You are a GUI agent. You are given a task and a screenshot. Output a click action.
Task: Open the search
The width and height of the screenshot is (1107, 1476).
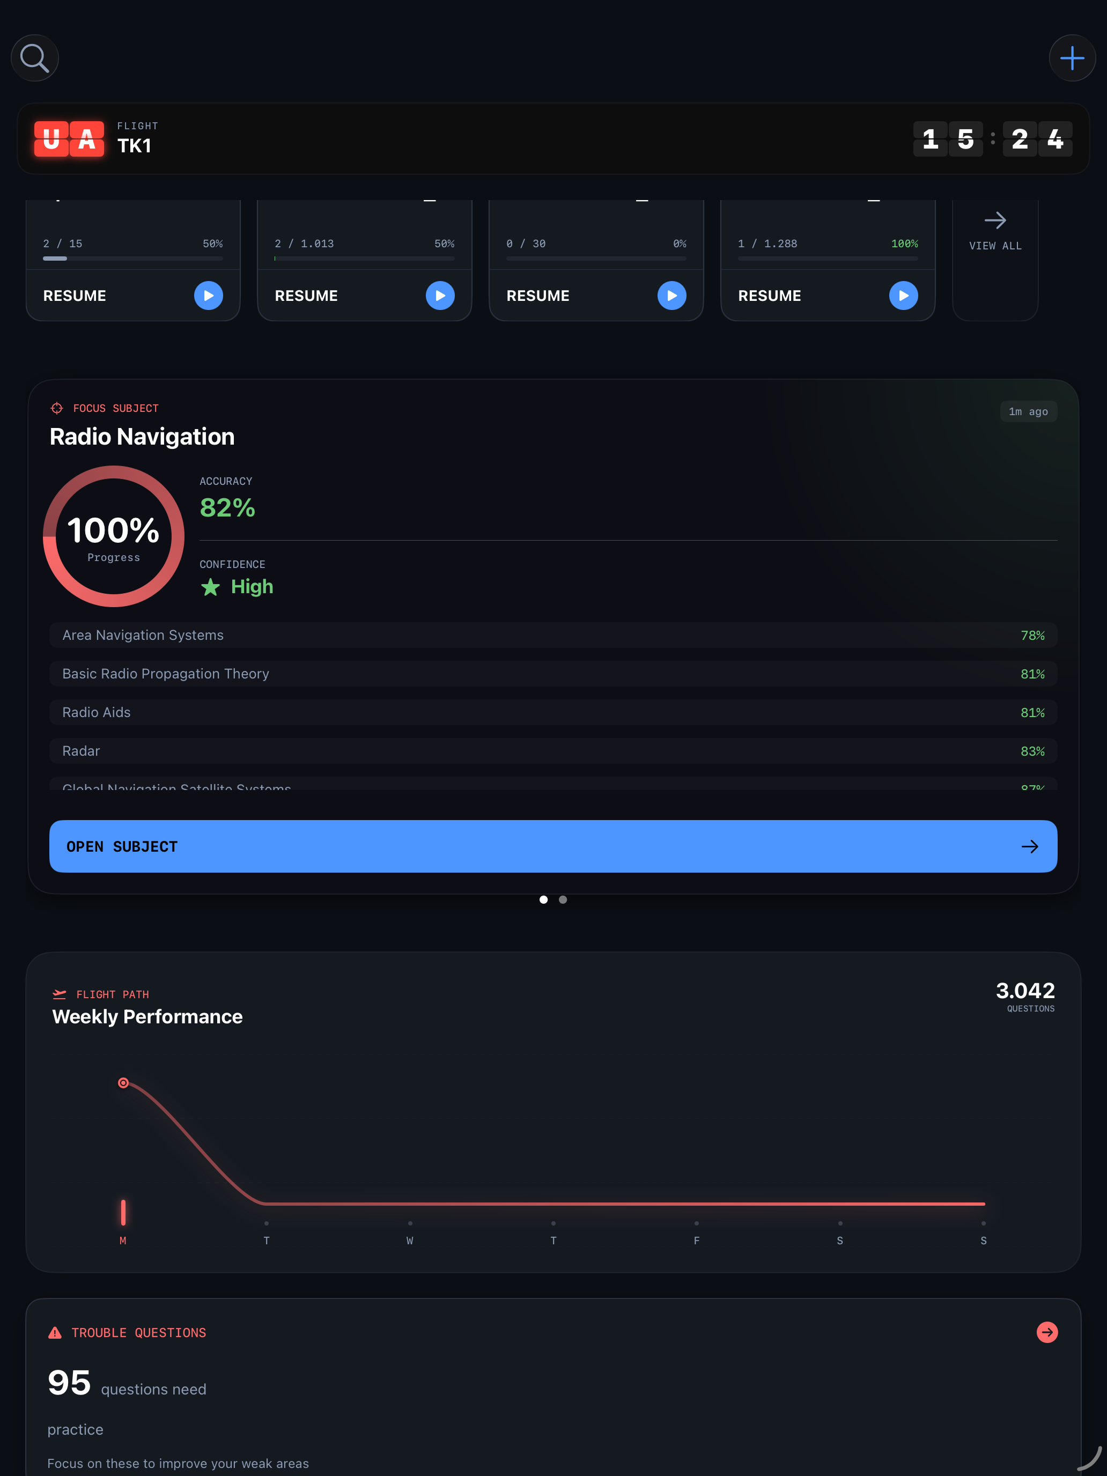[35, 58]
